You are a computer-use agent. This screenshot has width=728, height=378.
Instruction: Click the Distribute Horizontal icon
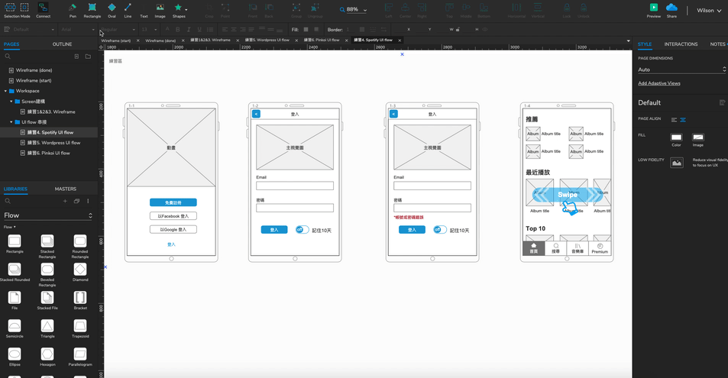pos(516,8)
